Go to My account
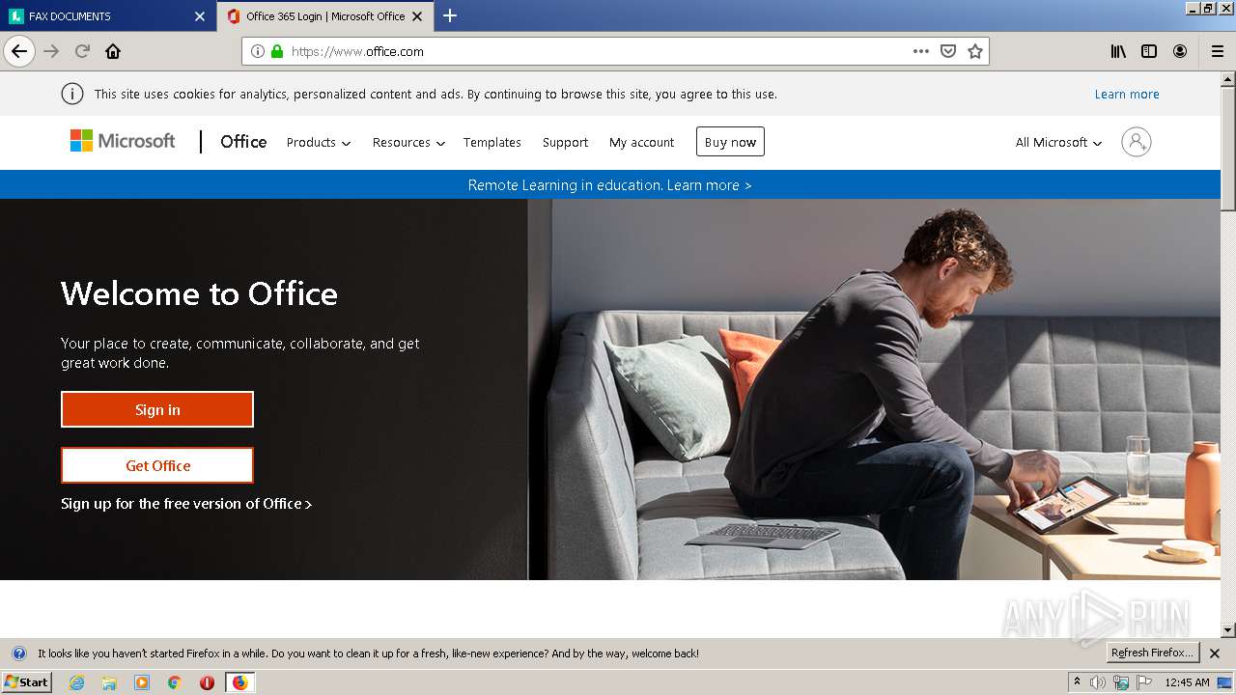The height and width of the screenshot is (695, 1236). pos(641,142)
